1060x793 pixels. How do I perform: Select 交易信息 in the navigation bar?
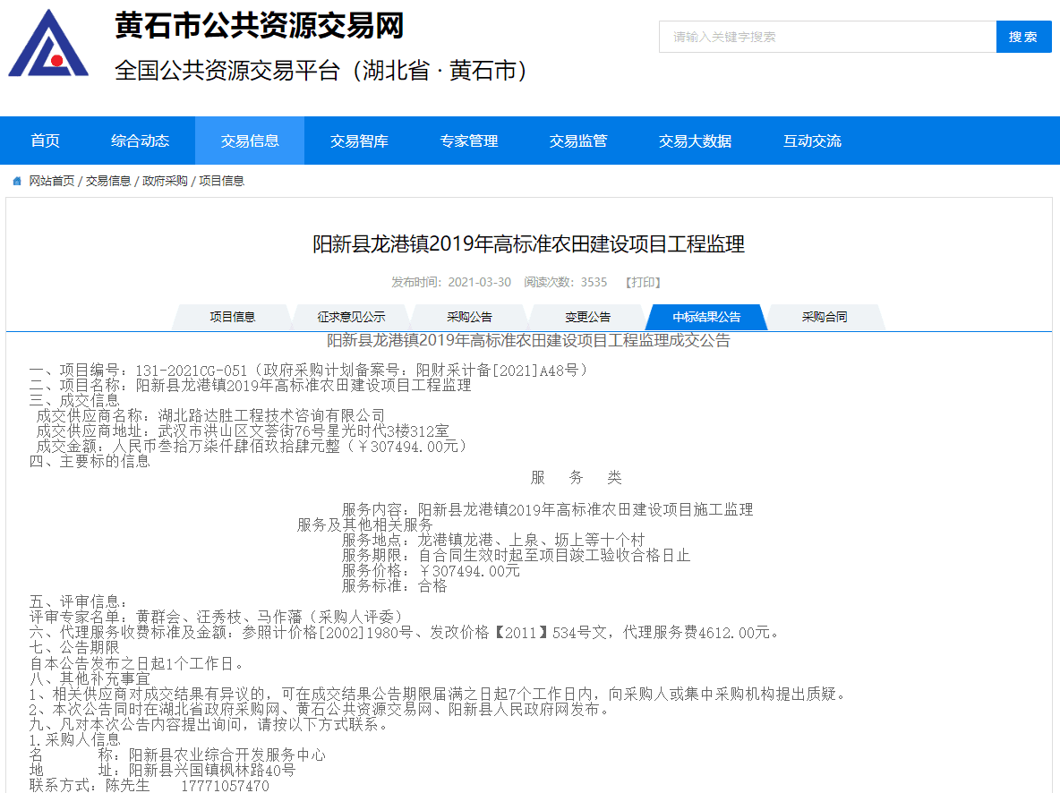click(250, 141)
